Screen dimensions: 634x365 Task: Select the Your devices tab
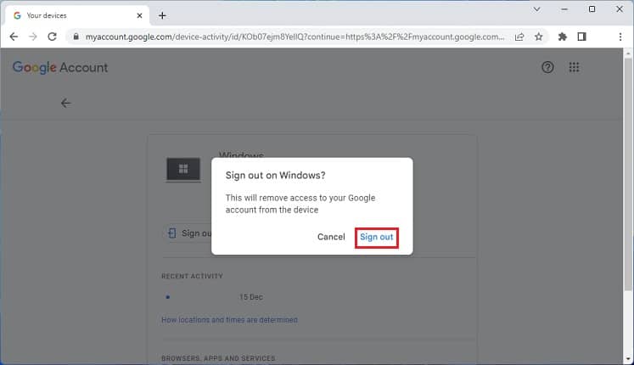tap(77, 16)
